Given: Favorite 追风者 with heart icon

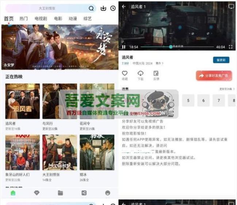Looking at the screenshot, I should click(x=125, y=73).
